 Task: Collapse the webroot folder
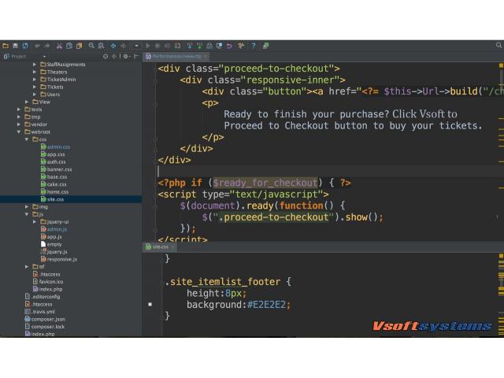20,132
